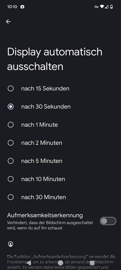This screenshot has width=121, height=270.
Task: Tap the Aufmerksamkeitserkennung title text
Action: click(x=45, y=215)
